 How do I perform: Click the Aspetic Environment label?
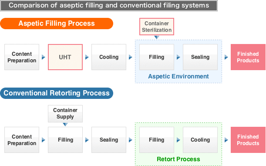[x=178, y=76]
